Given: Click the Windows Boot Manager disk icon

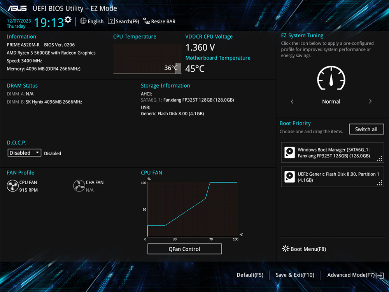Looking at the screenshot, I should (289, 152).
